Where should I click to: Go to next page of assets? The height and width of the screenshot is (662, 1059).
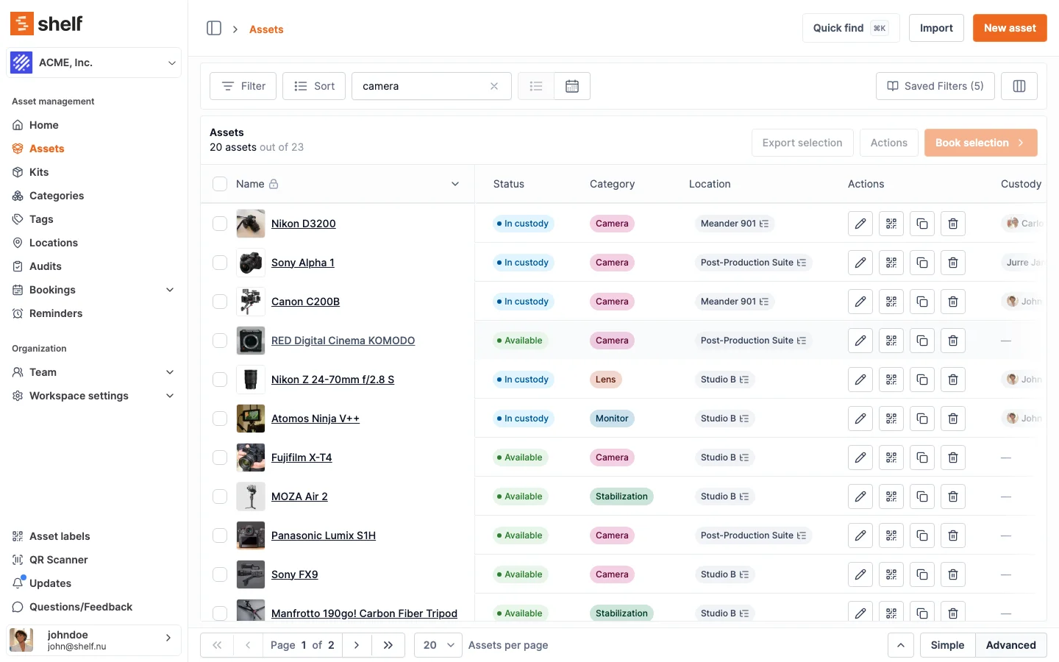[357, 645]
